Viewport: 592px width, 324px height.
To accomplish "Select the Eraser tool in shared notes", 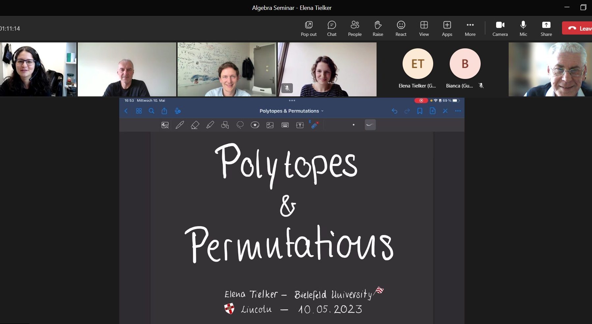I will [195, 125].
